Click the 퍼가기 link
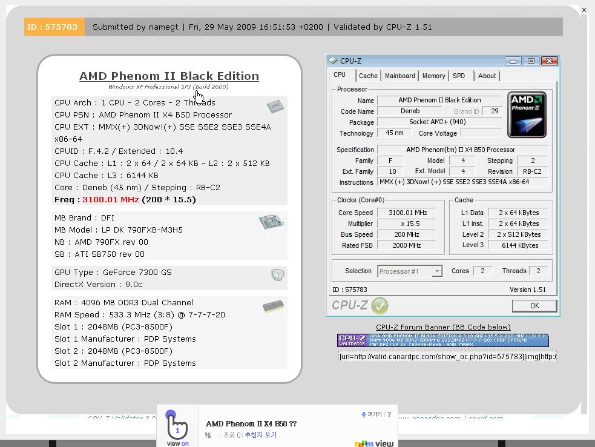The height and width of the screenshot is (447, 595). click(x=375, y=414)
